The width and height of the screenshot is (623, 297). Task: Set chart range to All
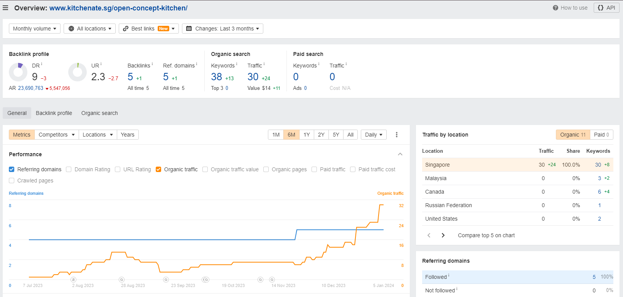350,135
